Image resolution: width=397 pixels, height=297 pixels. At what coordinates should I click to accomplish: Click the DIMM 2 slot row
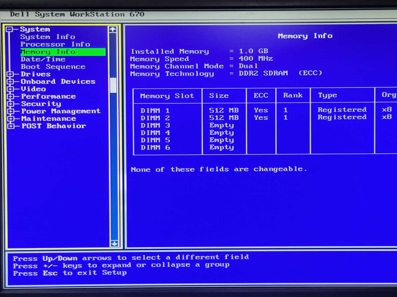pyautogui.click(x=155, y=118)
